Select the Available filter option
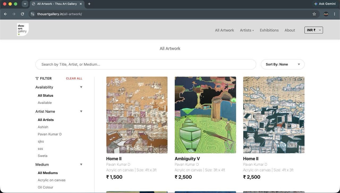This screenshot has width=340, height=193. [x=45, y=103]
